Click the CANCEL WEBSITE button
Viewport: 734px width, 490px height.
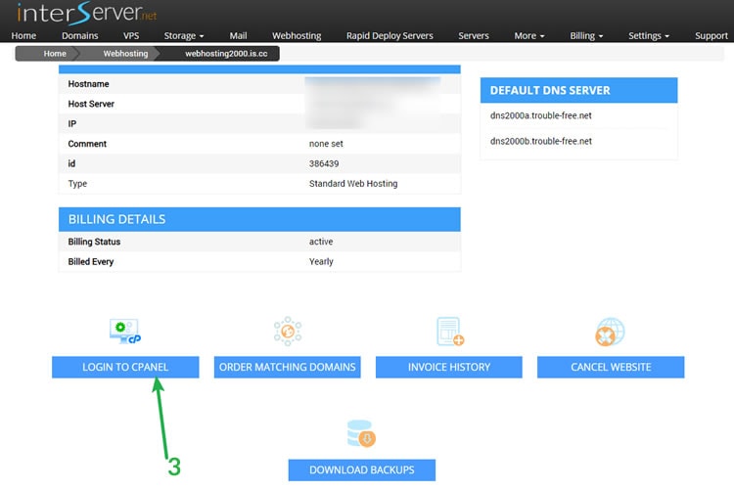click(611, 367)
